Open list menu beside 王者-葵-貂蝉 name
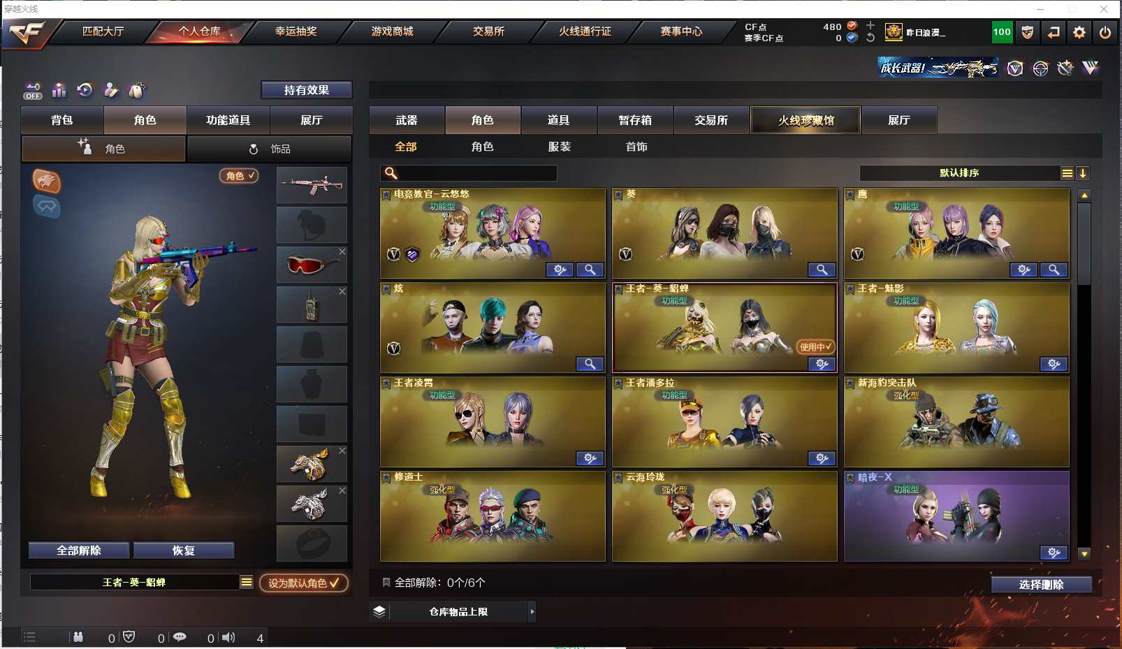Image resolution: width=1122 pixels, height=649 pixels. [x=247, y=582]
